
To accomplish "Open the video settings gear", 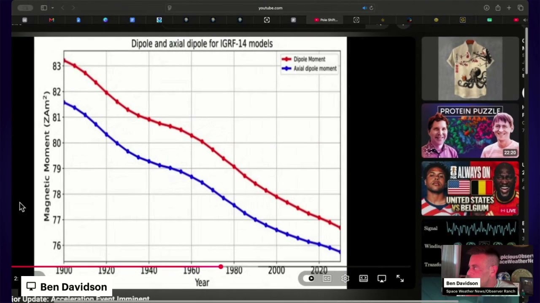I will 345,278.
